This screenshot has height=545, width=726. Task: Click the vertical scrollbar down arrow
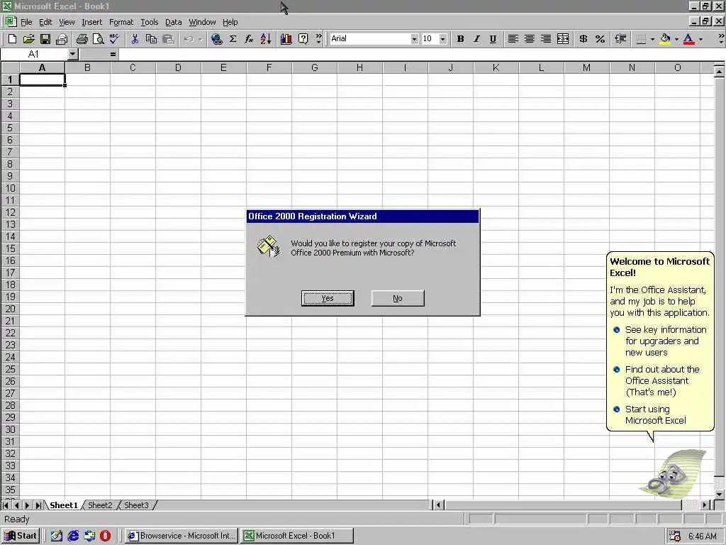719,495
